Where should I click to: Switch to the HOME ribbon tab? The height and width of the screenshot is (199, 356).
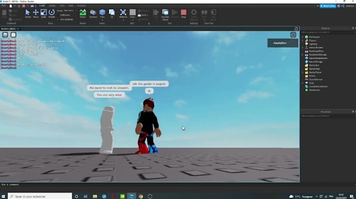pyautogui.click(x=42, y=6)
